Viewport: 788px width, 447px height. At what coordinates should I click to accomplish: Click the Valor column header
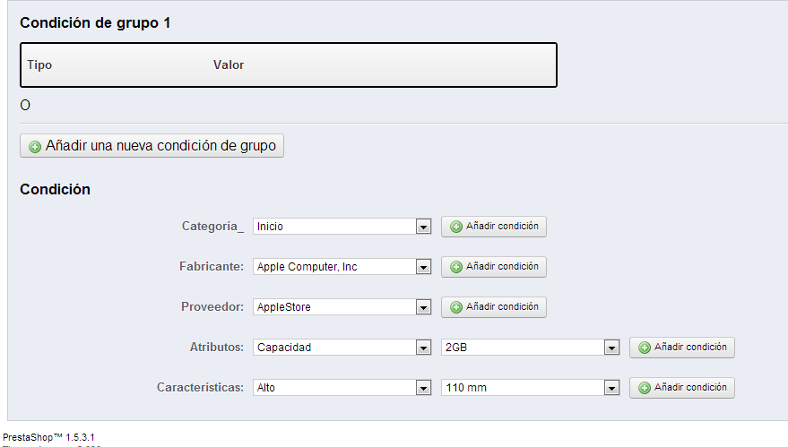pos(229,65)
